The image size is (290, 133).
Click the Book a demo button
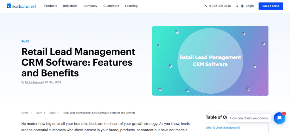click(x=270, y=6)
